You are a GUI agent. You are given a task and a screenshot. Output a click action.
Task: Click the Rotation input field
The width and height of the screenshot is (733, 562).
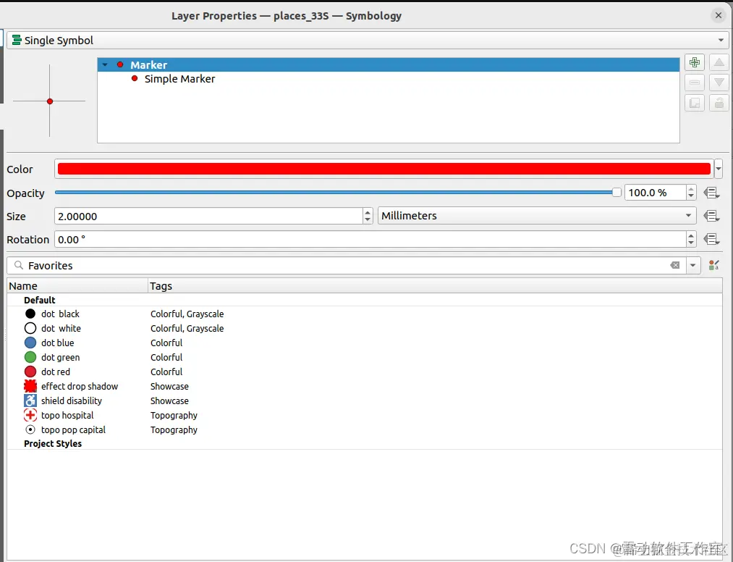click(x=370, y=240)
